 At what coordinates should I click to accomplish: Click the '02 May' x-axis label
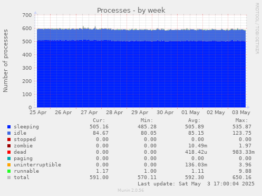(x=216, y=113)
